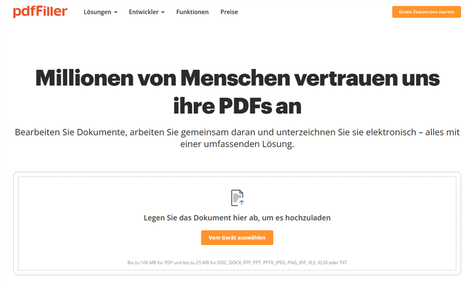Open the Preise page
472x281 pixels.
coord(229,12)
